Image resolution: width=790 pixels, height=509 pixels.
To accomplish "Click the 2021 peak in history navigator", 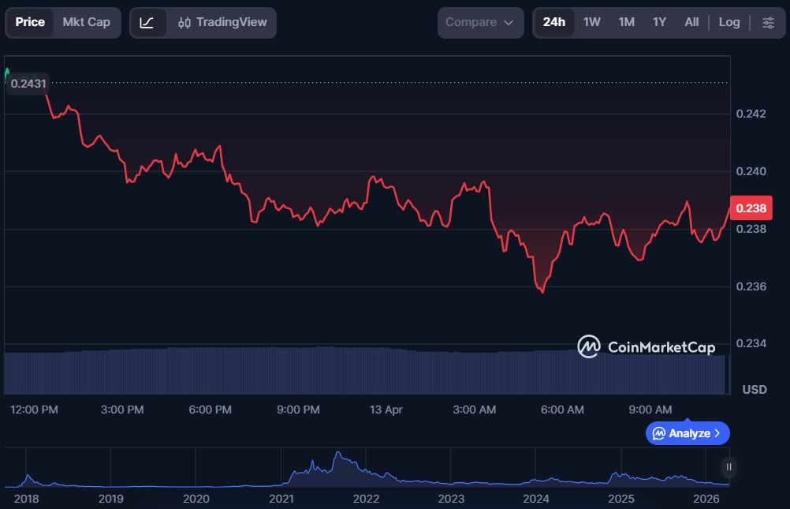I will (338, 455).
